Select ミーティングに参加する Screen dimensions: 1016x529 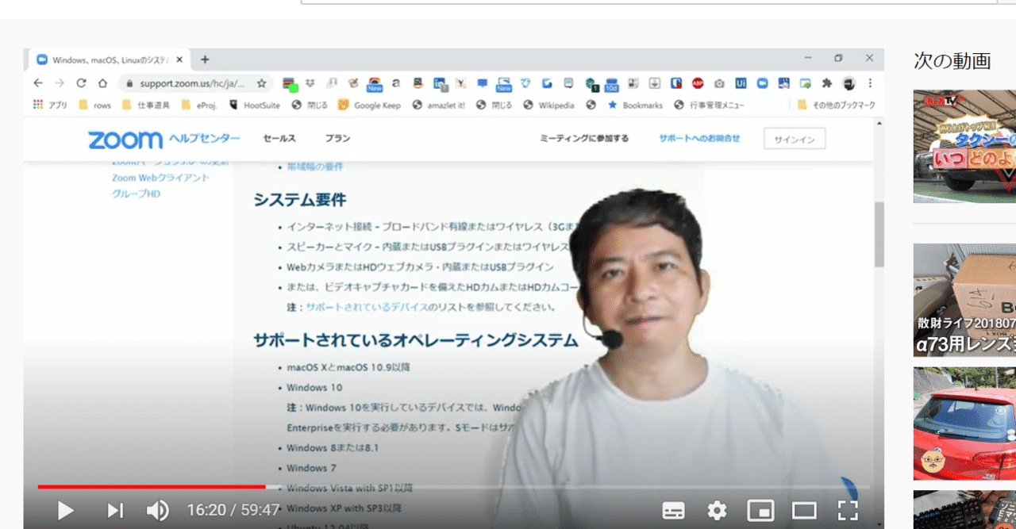(584, 138)
